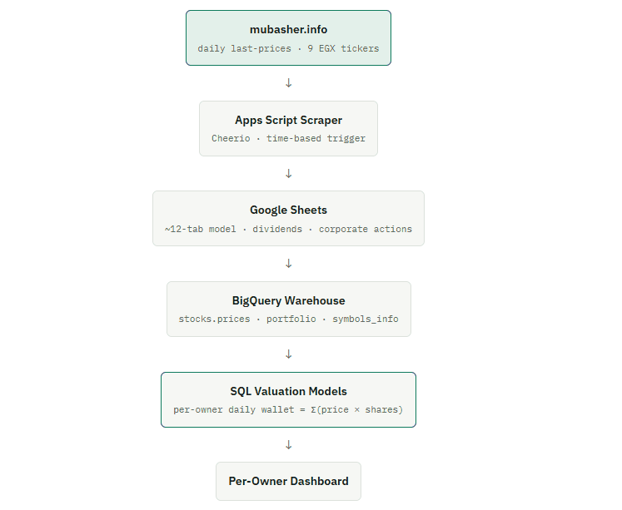This screenshot has height=510, width=622.
Task: Click the mubasher.info source box
Action: click(288, 38)
